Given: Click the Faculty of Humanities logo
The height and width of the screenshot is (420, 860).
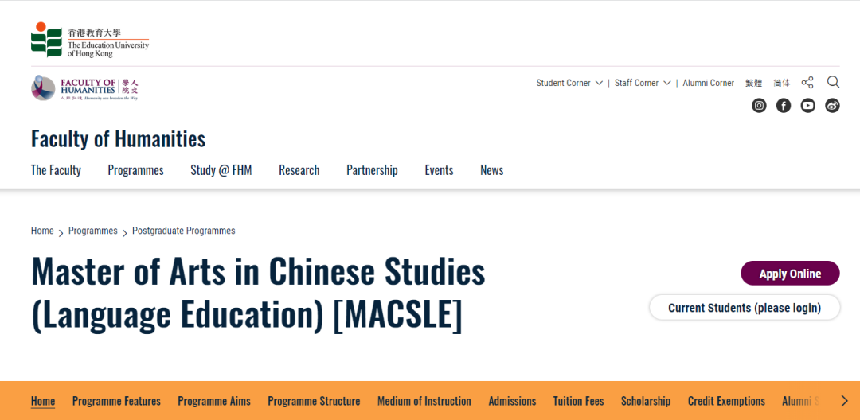Looking at the screenshot, I should point(84,88).
